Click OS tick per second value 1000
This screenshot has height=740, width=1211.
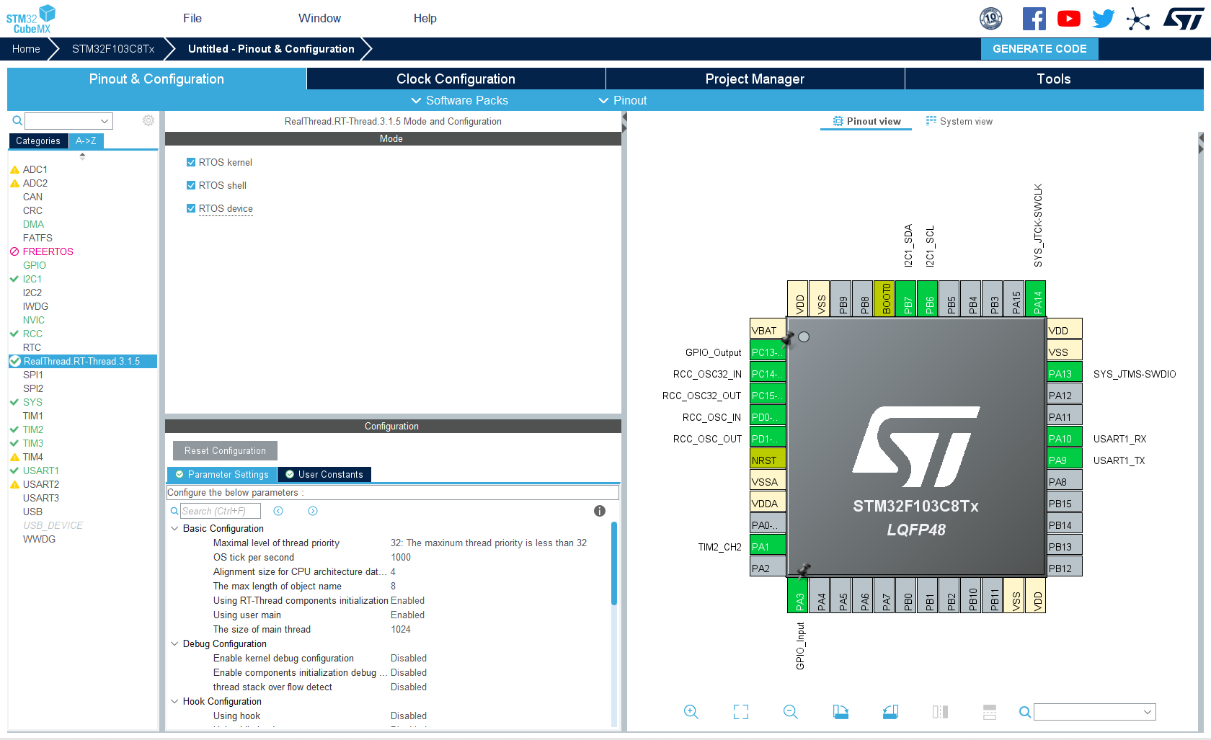(401, 557)
